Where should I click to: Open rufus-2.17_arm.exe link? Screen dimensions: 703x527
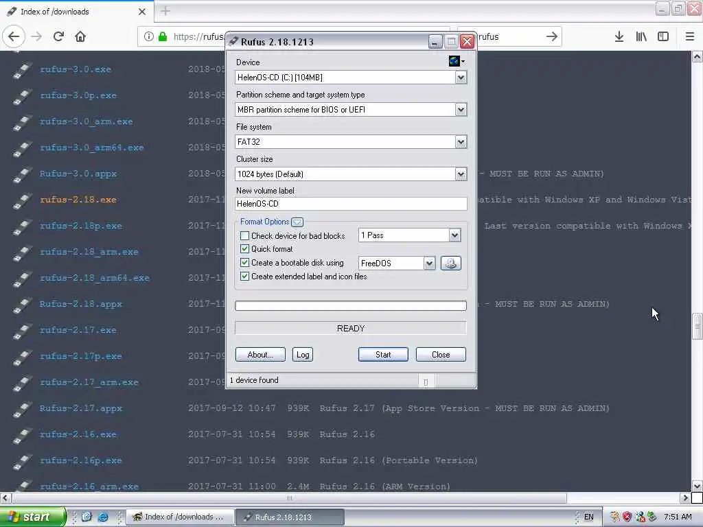click(89, 382)
